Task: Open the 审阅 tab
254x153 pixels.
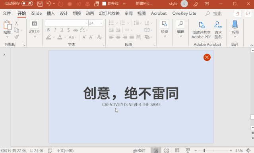Action: [129, 14]
